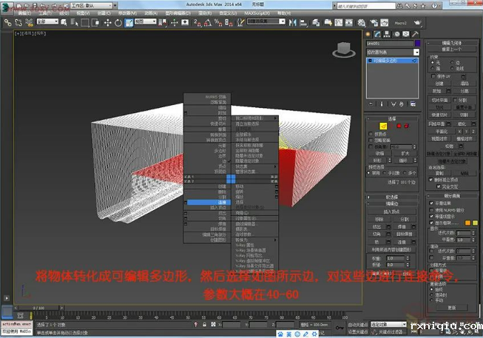Toggle the 删除孤立顶点 checkbox
The width and height of the screenshot is (483, 338).
(431, 180)
